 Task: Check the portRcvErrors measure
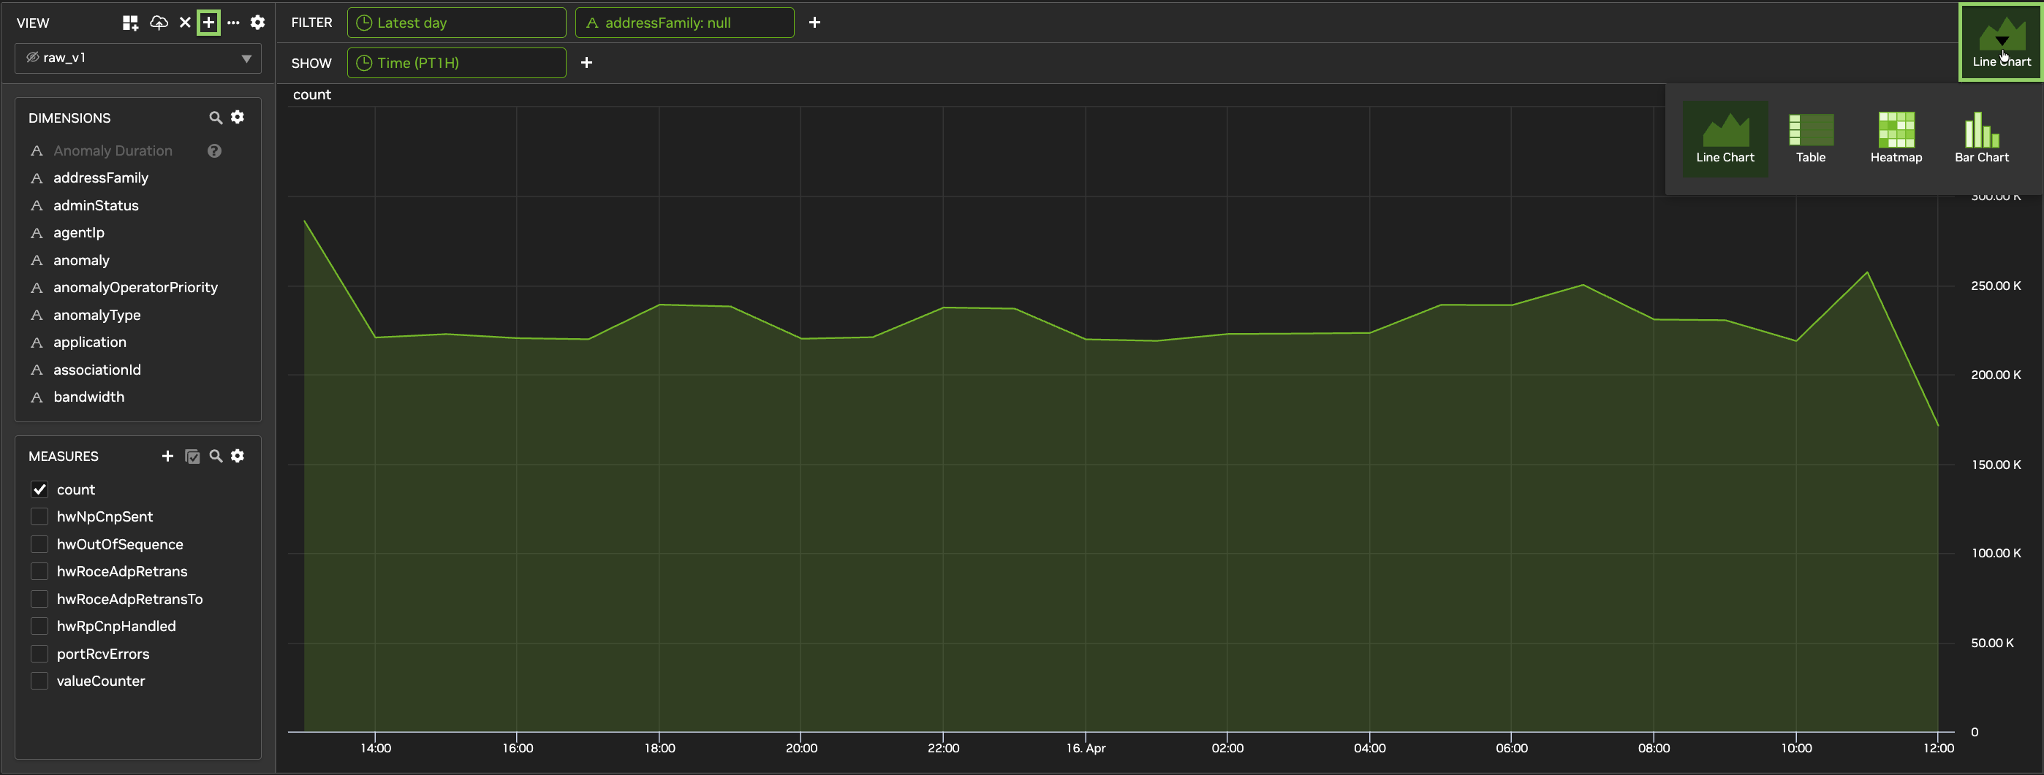pyautogui.click(x=39, y=654)
